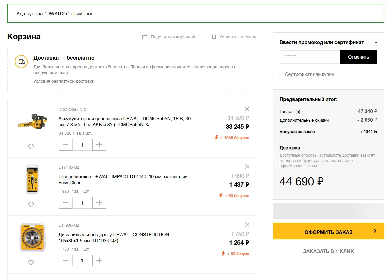Click the Очистить корзину link

pyautogui.click(x=238, y=37)
